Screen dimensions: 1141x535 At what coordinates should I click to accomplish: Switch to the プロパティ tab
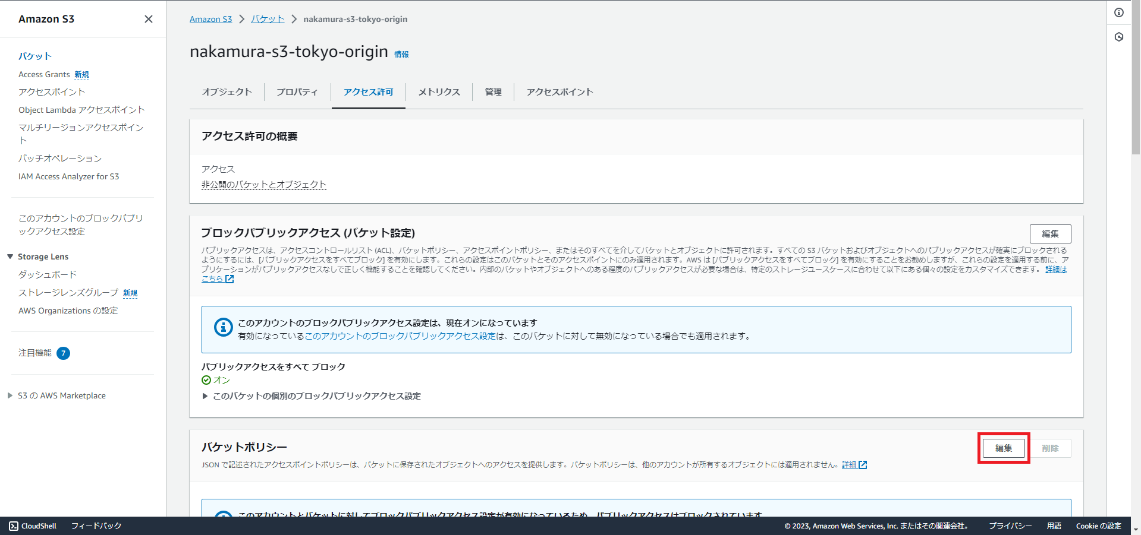(x=297, y=92)
